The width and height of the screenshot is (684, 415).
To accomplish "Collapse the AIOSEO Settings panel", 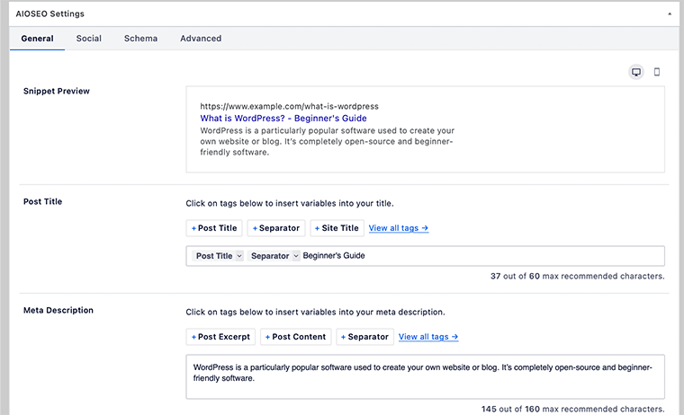I will 668,14.
